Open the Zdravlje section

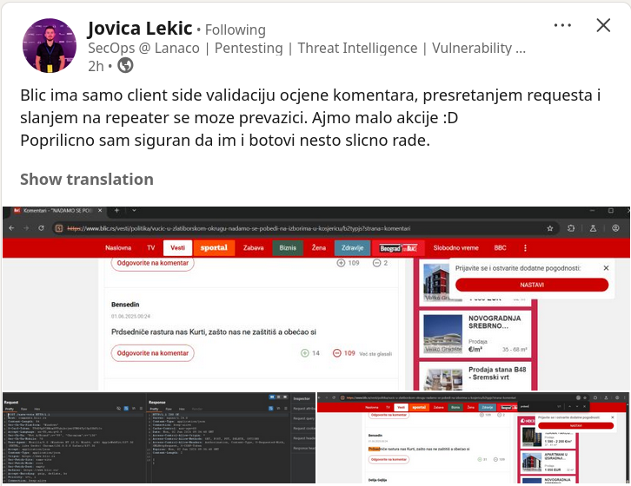pos(353,248)
